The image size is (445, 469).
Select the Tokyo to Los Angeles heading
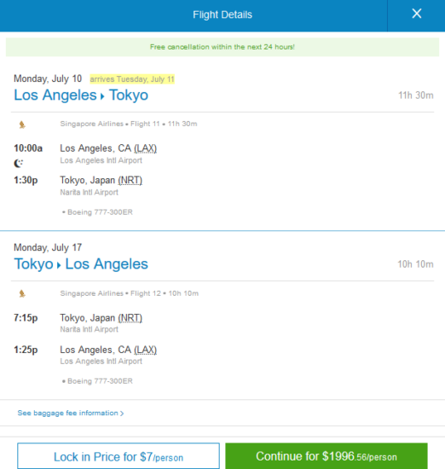coord(81,264)
